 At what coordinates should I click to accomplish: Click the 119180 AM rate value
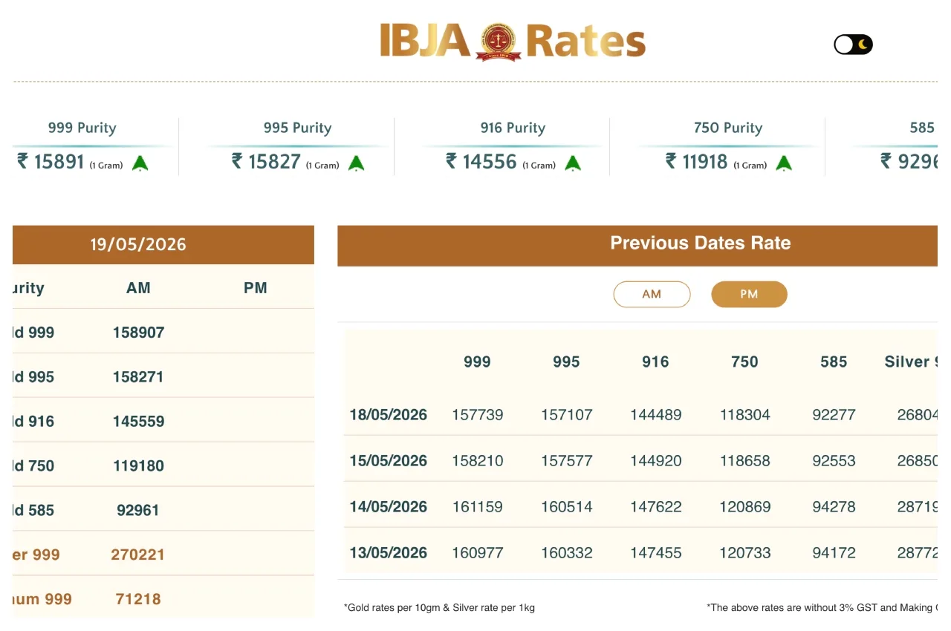click(x=138, y=466)
